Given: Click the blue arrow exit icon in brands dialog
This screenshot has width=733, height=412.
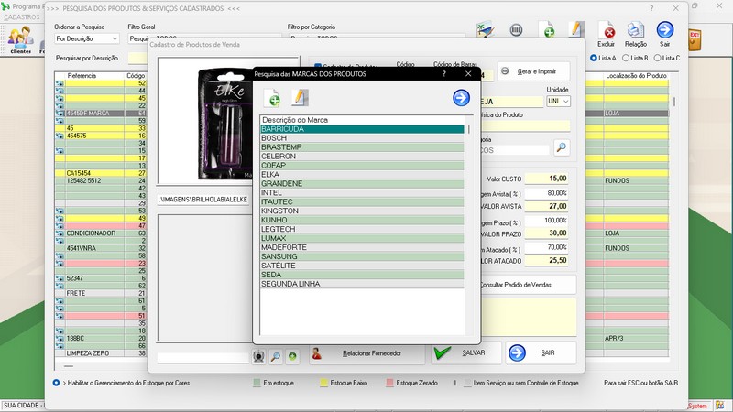Looking at the screenshot, I should click(x=461, y=98).
